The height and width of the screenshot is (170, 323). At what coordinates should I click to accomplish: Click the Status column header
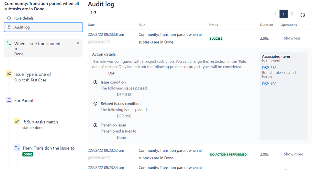pos(213,25)
